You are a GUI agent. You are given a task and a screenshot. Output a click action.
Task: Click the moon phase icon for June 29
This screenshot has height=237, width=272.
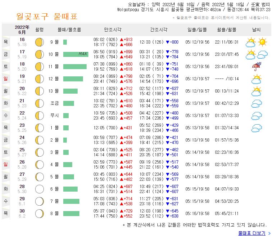click(x=40, y=201)
